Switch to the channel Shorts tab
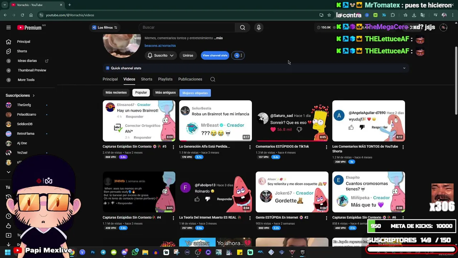The height and width of the screenshot is (258, 458). 146,79
